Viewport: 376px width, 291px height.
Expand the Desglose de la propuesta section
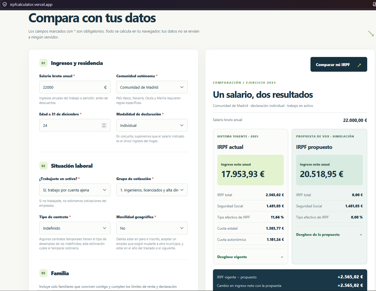tap(329, 235)
